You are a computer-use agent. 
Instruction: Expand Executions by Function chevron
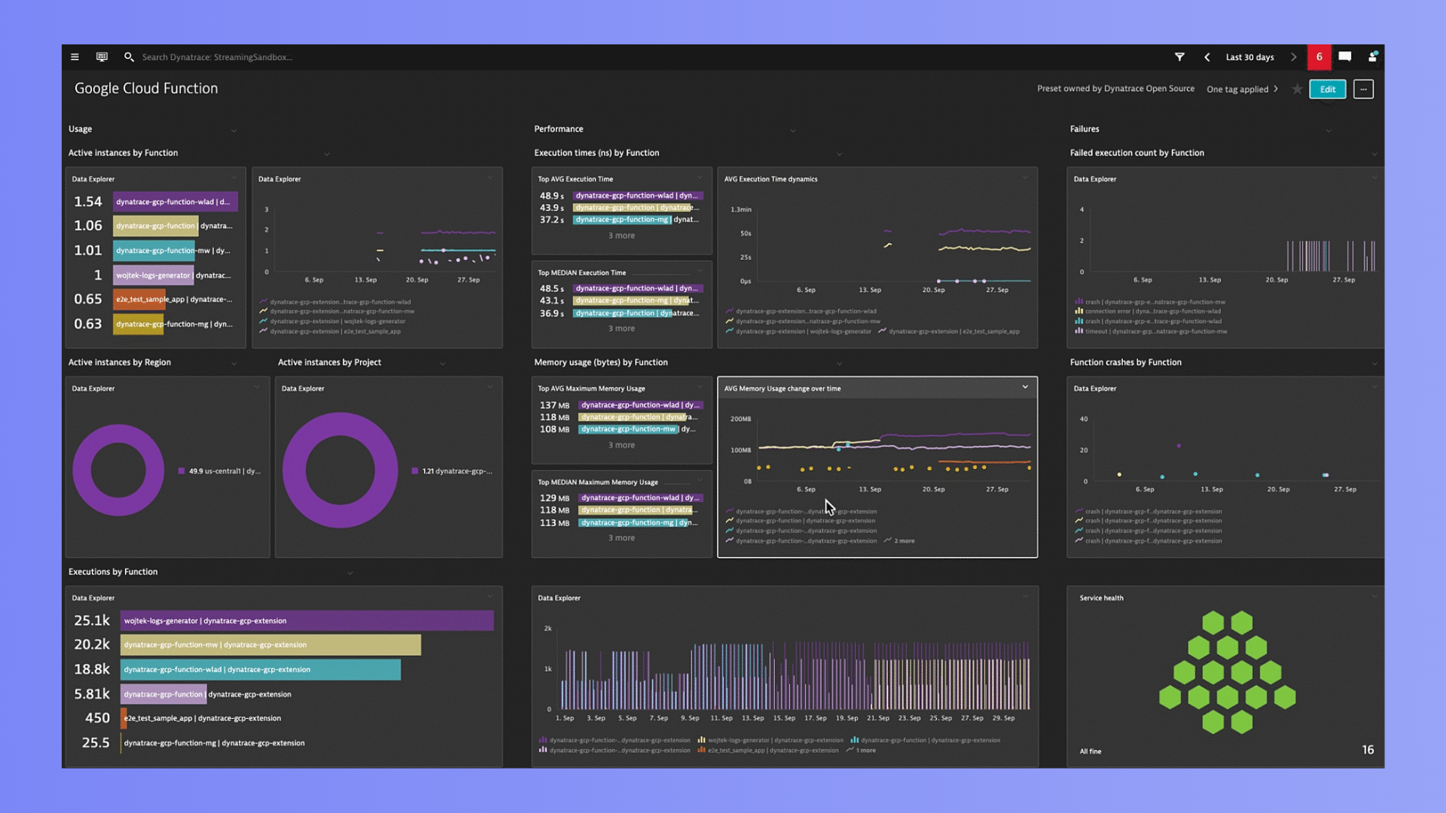pyautogui.click(x=350, y=574)
